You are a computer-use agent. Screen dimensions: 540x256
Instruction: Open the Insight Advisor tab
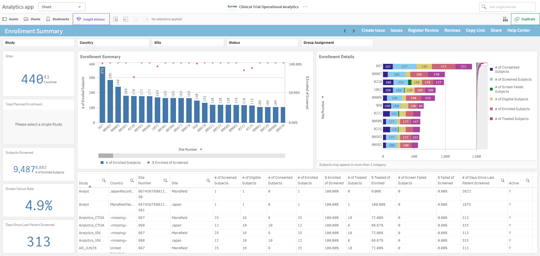pos(91,19)
